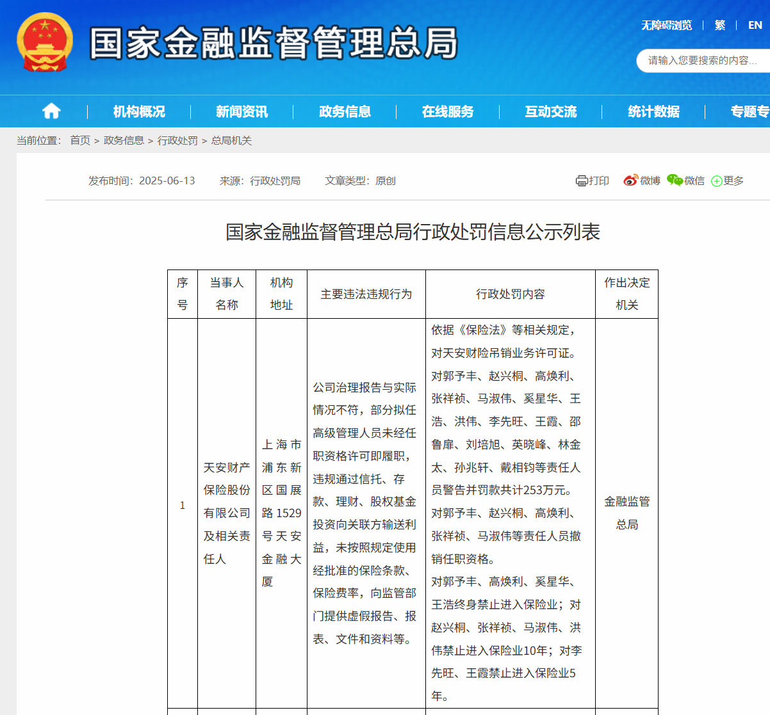Click the 当前位置 breadcrumb label
The height and width of the screenshot is (715, 770).
(38, 140)
